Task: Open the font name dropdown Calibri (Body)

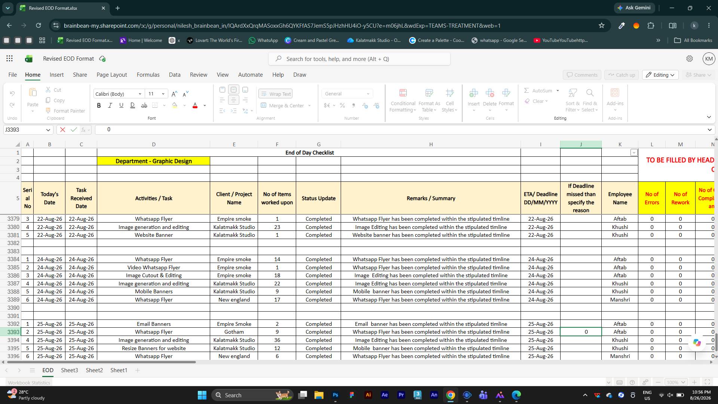Action: point(119,94)
